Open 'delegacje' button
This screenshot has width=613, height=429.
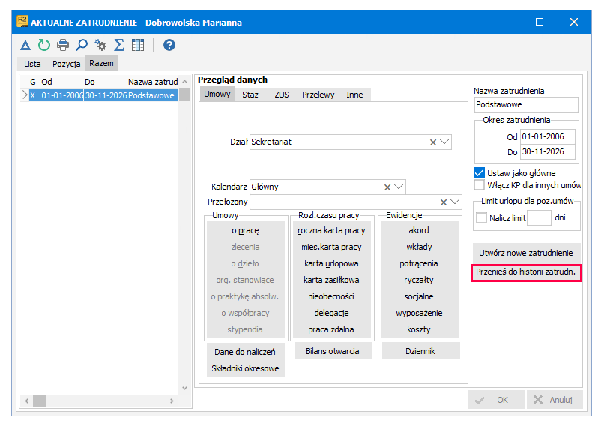331,313
